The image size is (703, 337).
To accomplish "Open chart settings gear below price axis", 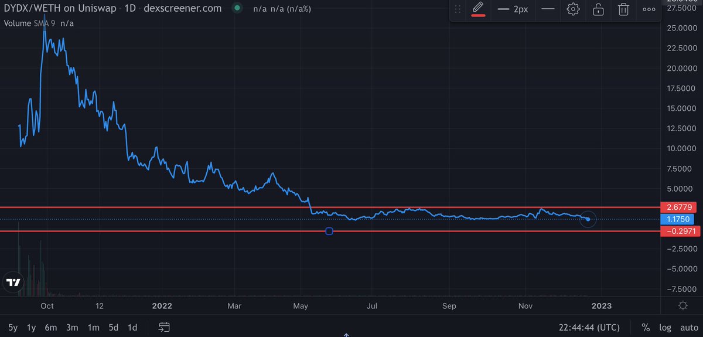I will tap(682, 305).
